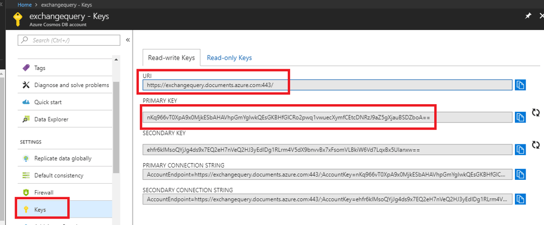Click sidebar scrollbar up arrow
The image size is (544, 225).
(116, 60)
